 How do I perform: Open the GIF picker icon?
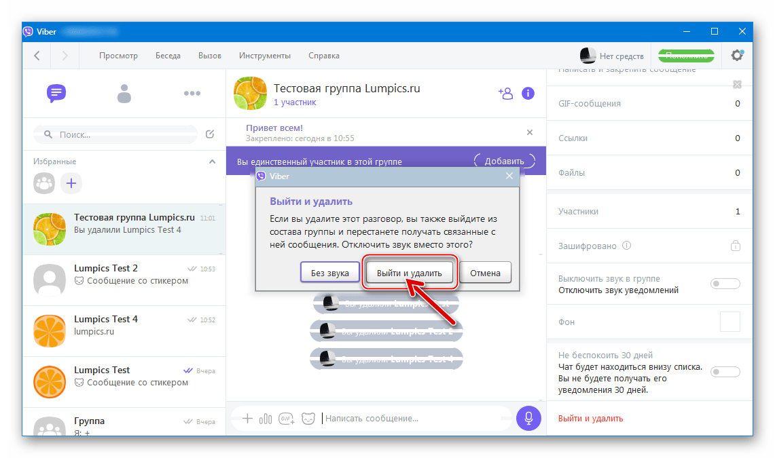click(287, 419)
